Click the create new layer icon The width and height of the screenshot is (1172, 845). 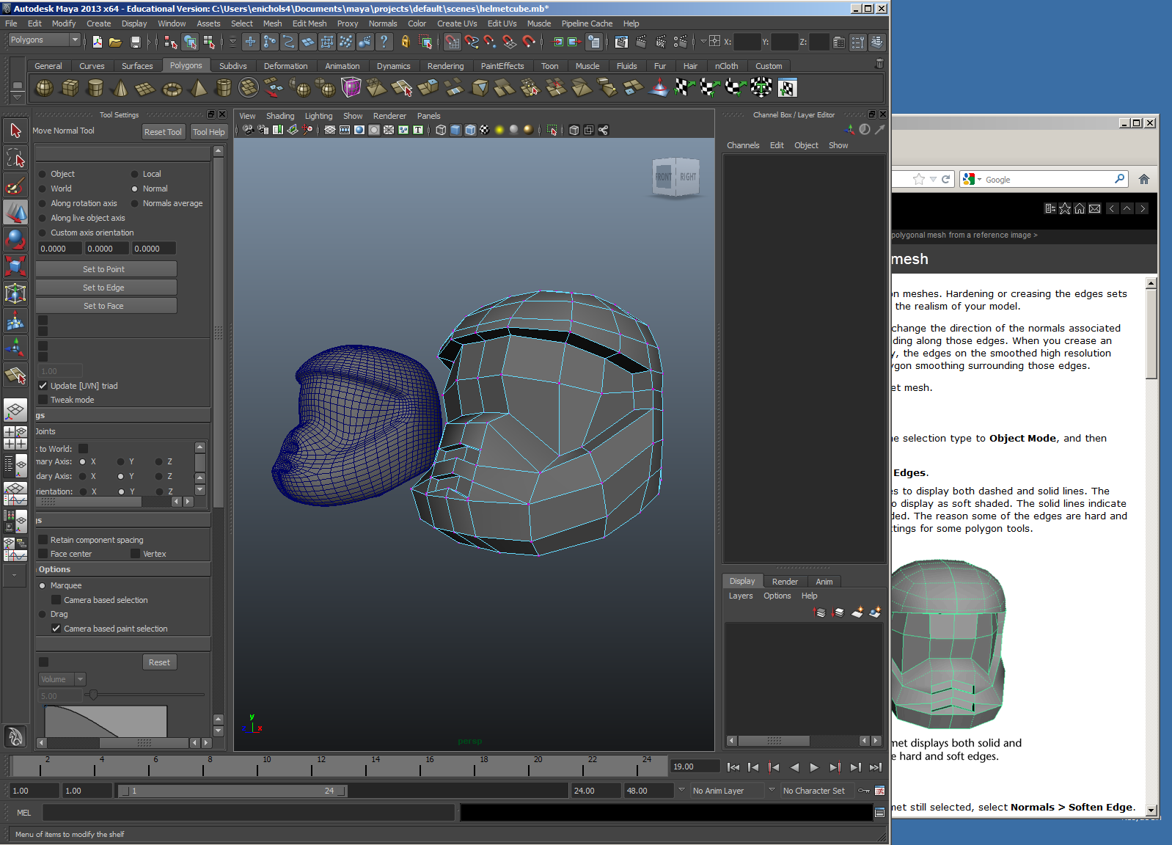(x=857, y=612)
